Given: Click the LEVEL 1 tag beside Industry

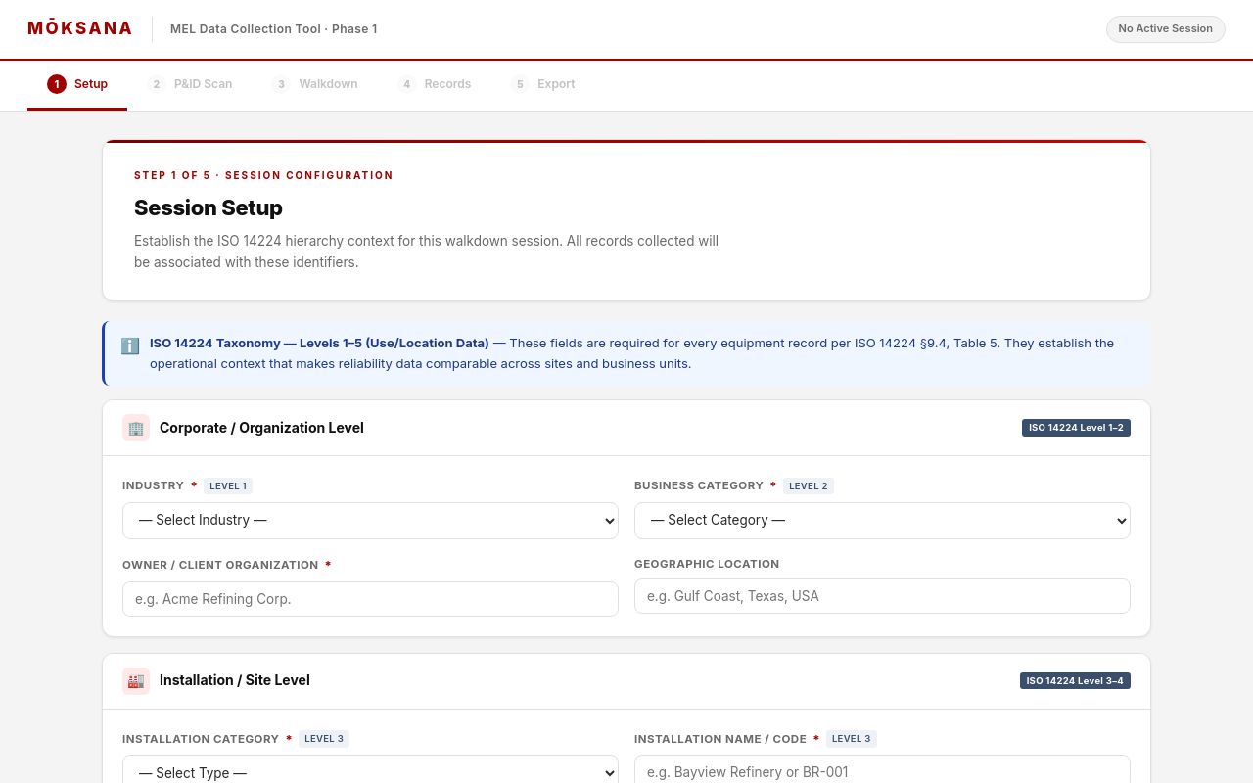Looking at the screenshot, I should tap(228, 485).
